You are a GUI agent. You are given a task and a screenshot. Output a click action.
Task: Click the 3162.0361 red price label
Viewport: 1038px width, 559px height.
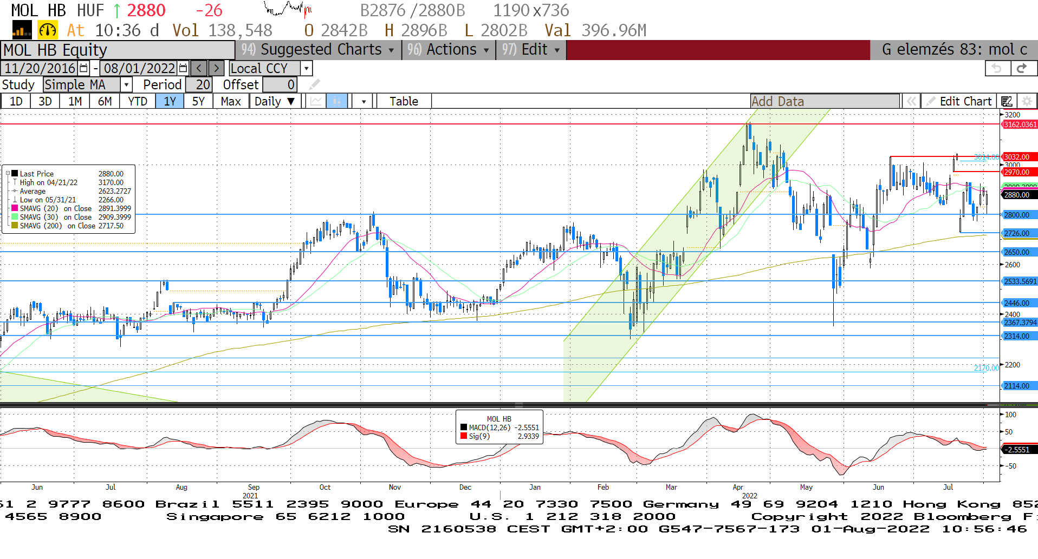1020,124
